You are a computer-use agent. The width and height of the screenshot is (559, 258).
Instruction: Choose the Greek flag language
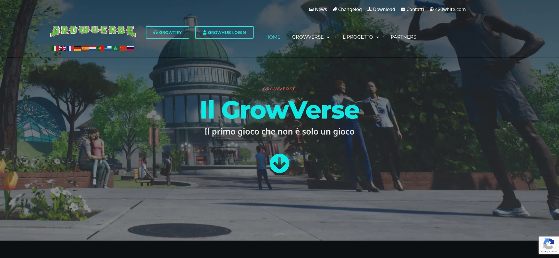[x=108, y=48]
